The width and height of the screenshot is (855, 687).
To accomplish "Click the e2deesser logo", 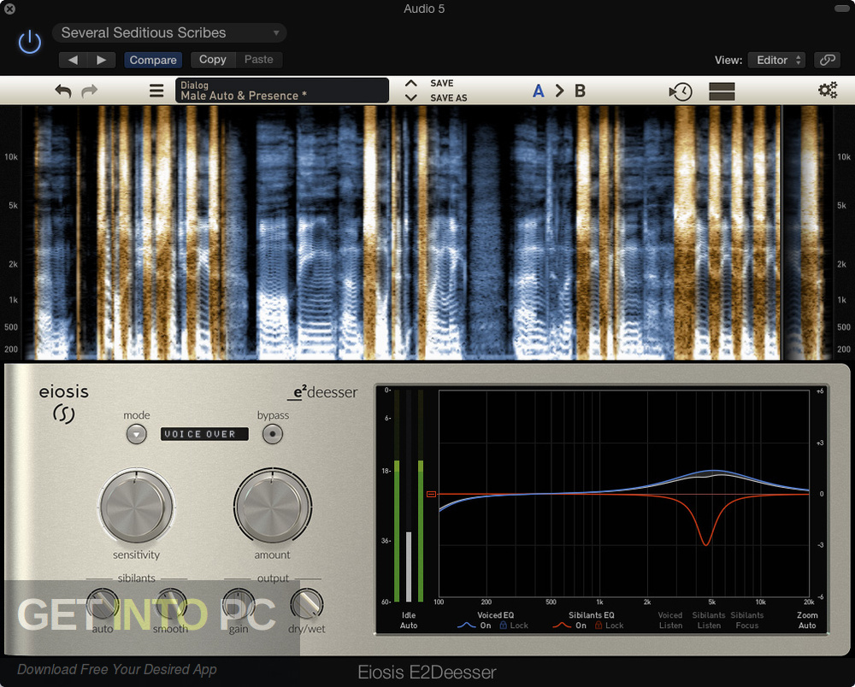I will pos(322,392).
